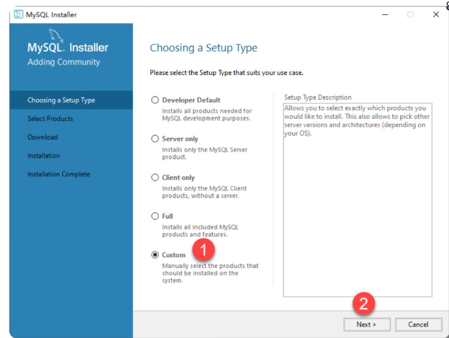Click the 'Manually select the products' description
The width and height of the screenshot is (449, 338).
tap(210, 273)
